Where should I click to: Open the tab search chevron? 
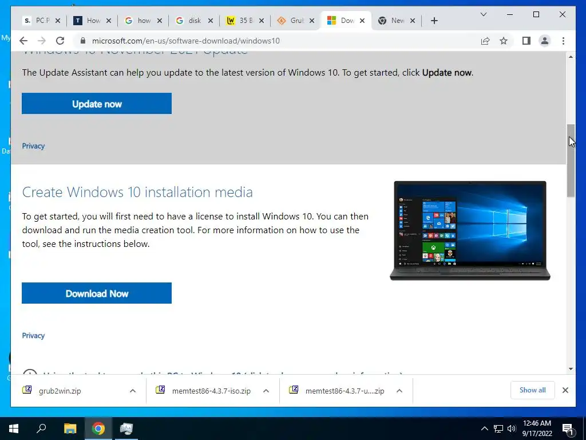point(483,14)
